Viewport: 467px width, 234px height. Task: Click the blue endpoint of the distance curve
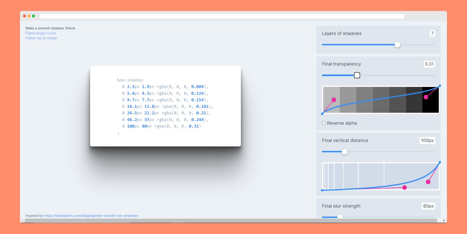click(x=440, y=162)
